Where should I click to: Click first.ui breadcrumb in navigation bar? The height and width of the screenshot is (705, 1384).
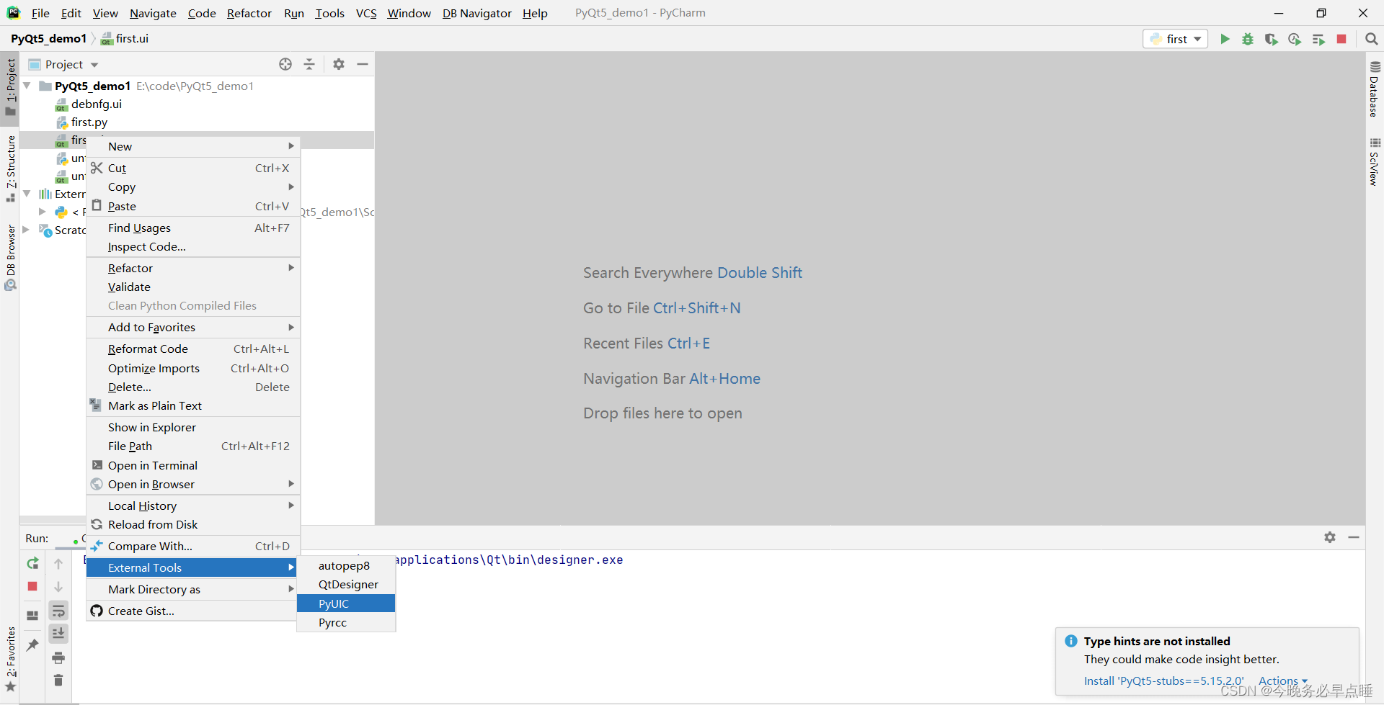click(x=125, y=38)
